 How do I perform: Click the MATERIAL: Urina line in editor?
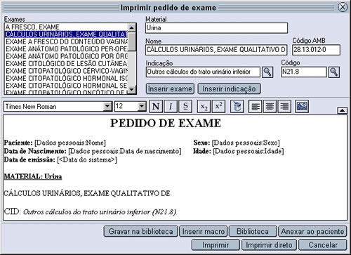[33, 176]
